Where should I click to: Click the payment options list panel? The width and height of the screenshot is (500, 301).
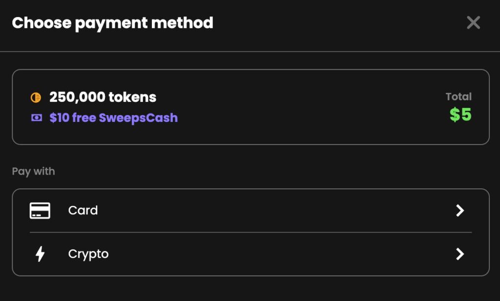250,233
